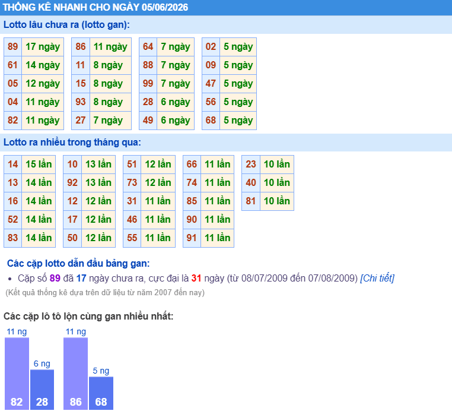Select frequent lotto number 10
Screen dimensions: 452x414
(x=72, y=165)
